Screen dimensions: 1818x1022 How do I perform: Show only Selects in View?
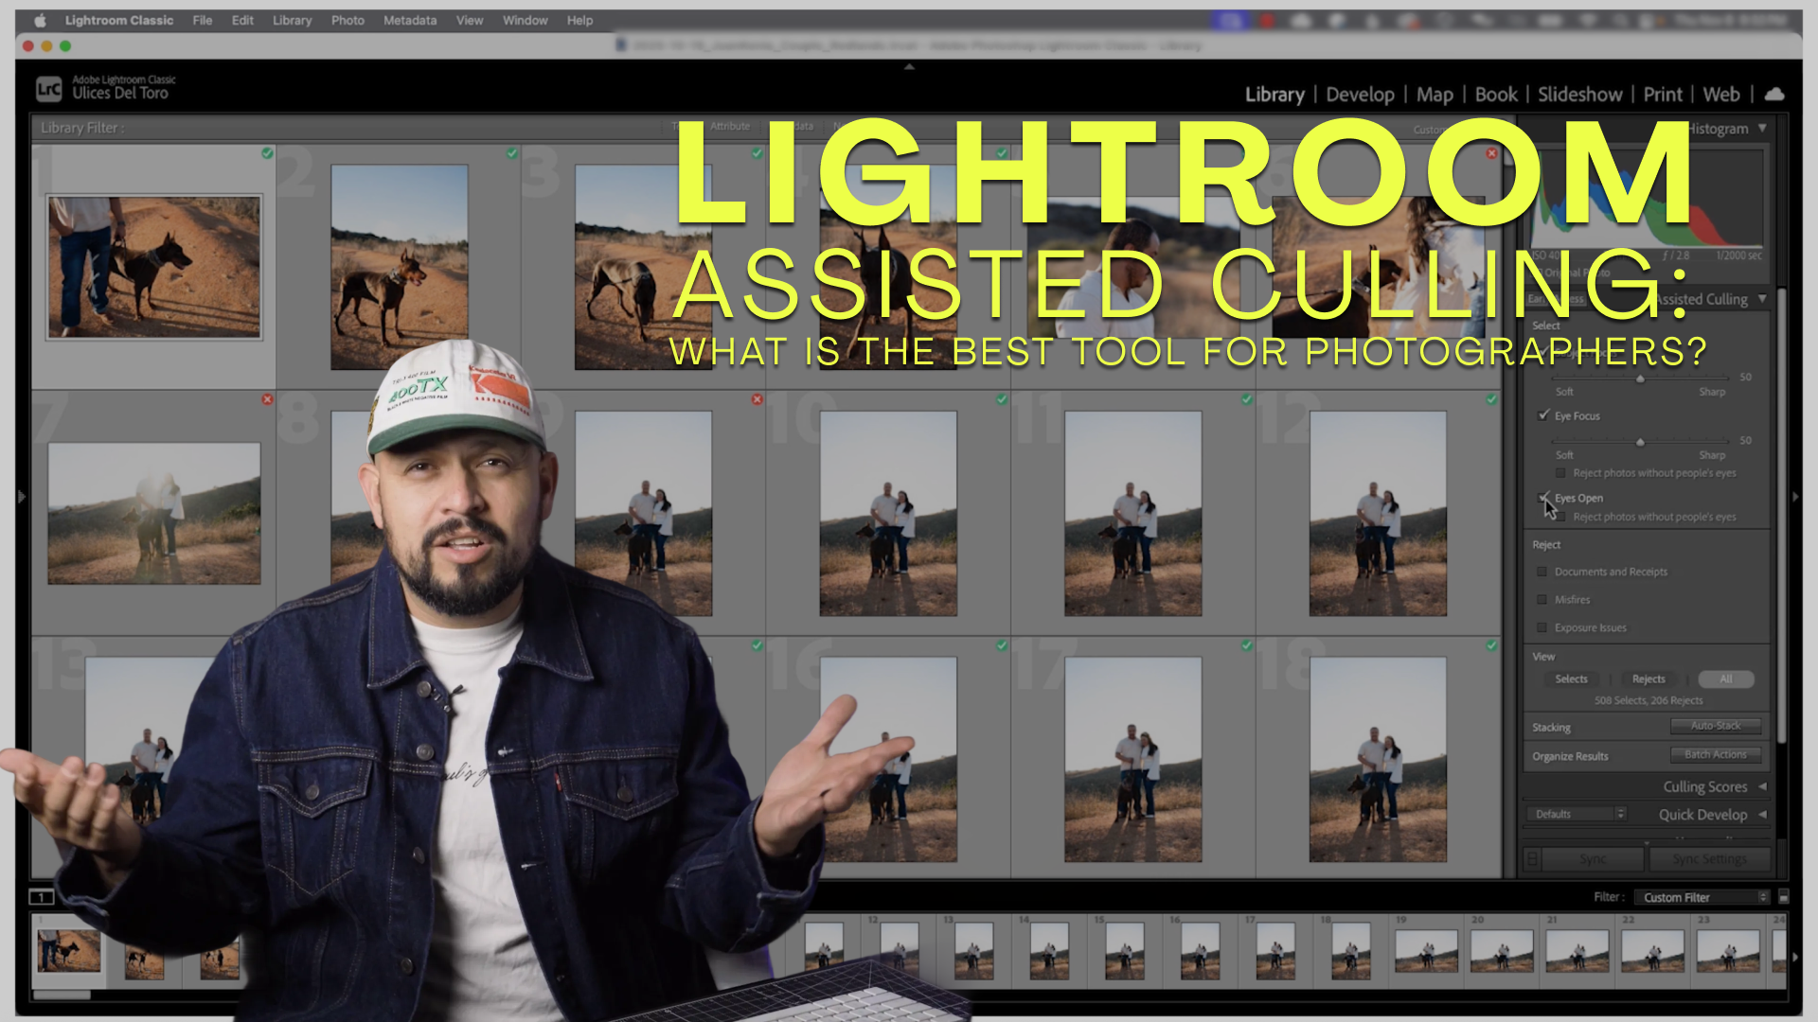[x=1571, y=679]
